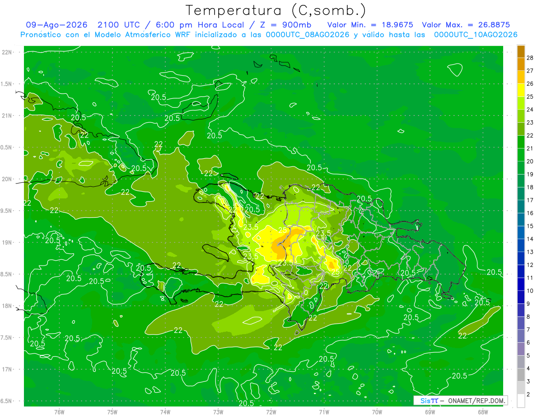
Task: Pick the blue swatch between 13 and 14
Action: pyautogui.click(x=521, y=245)
